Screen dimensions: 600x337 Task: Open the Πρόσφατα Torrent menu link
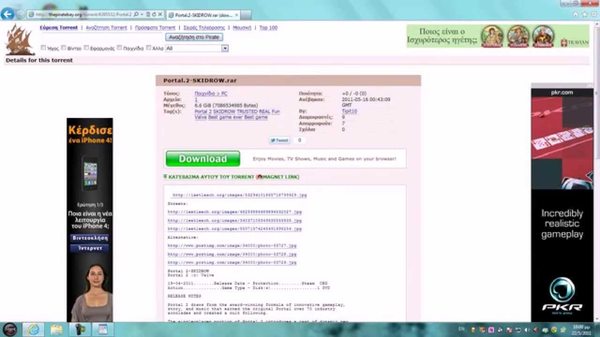tap(155, 28)
